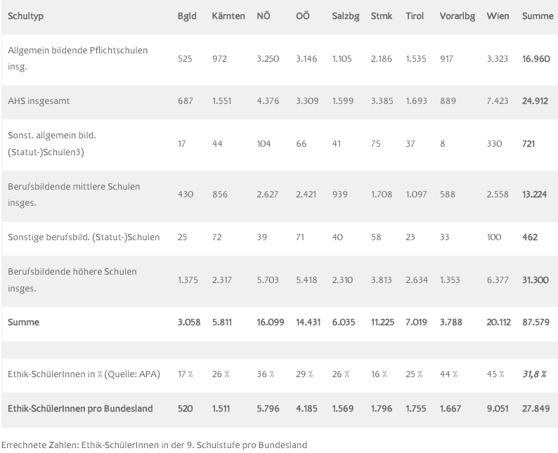Click Sonstige berufsbild. (Statut-)Schulen row label
This screenshot has height=453, width=558.
click(84, 237)
